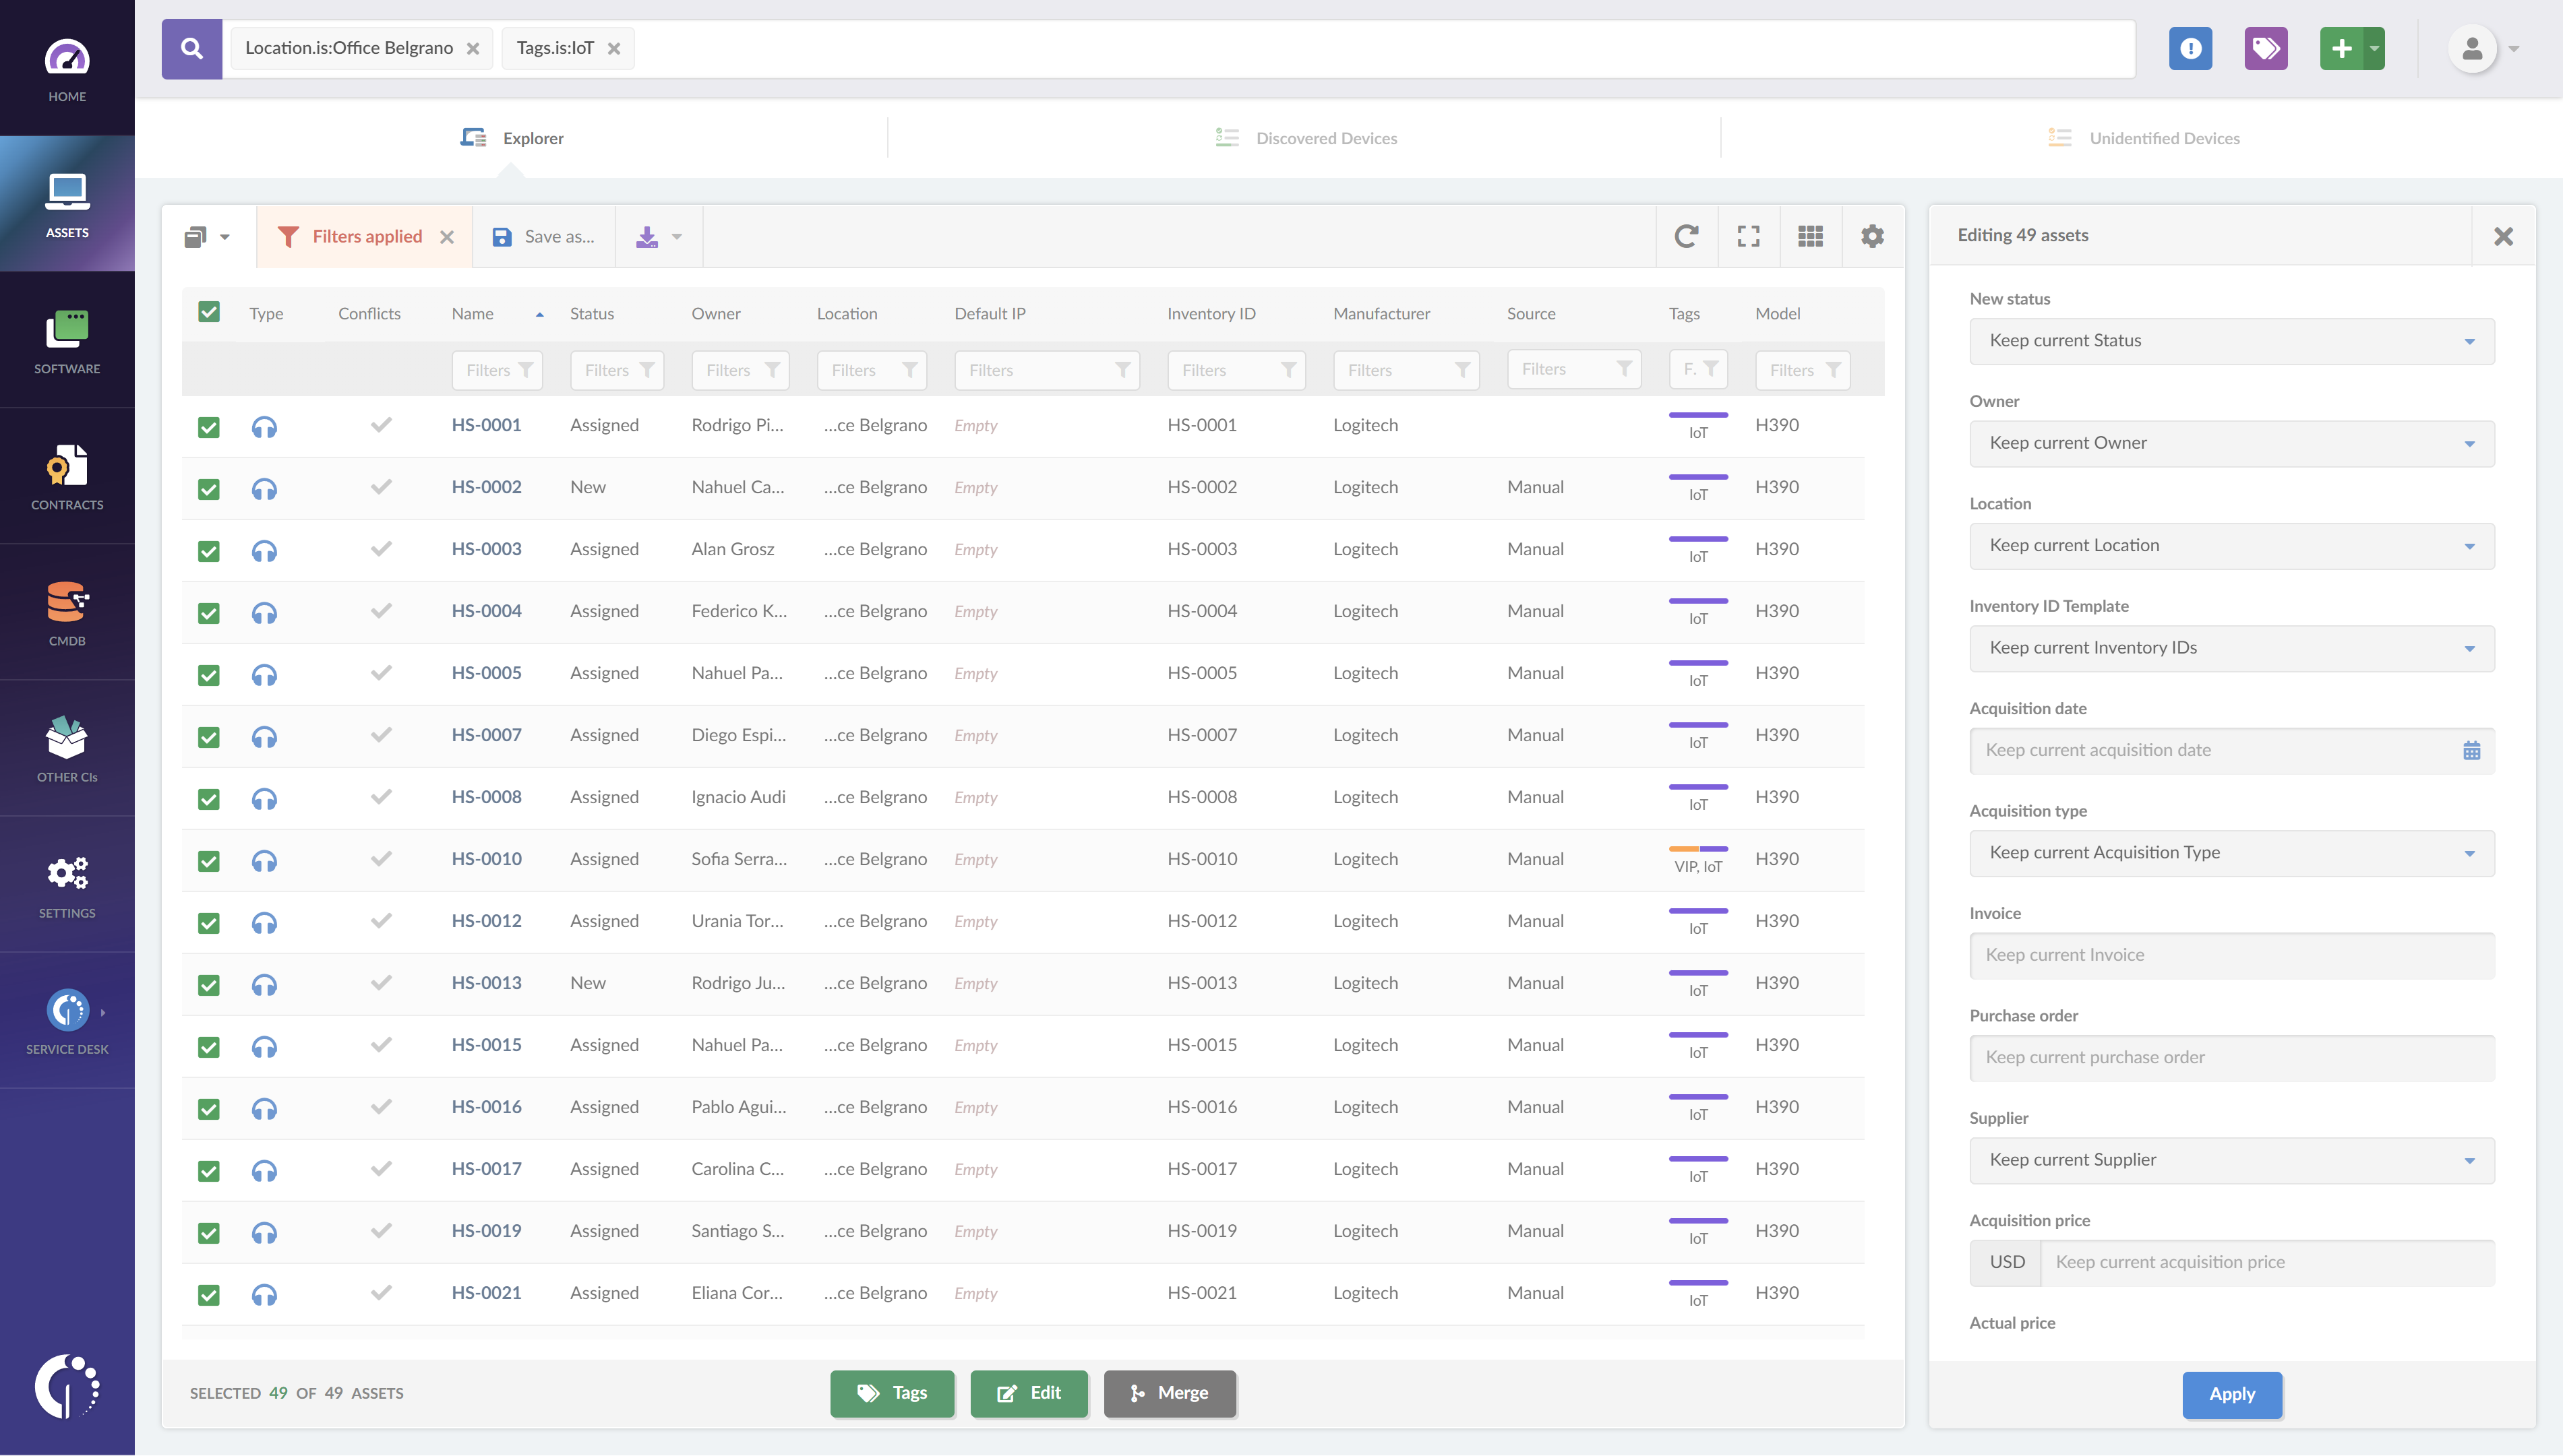
Task: Expand the export download options arrow
Action: click(676, 236)
